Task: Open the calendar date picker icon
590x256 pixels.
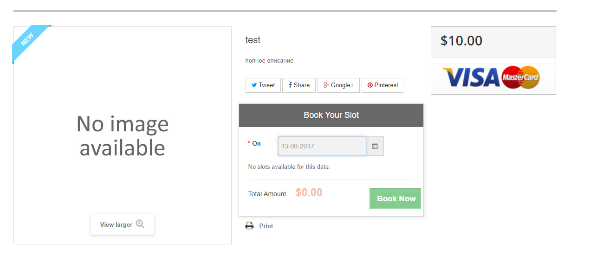Action: (x=375, y=146)
